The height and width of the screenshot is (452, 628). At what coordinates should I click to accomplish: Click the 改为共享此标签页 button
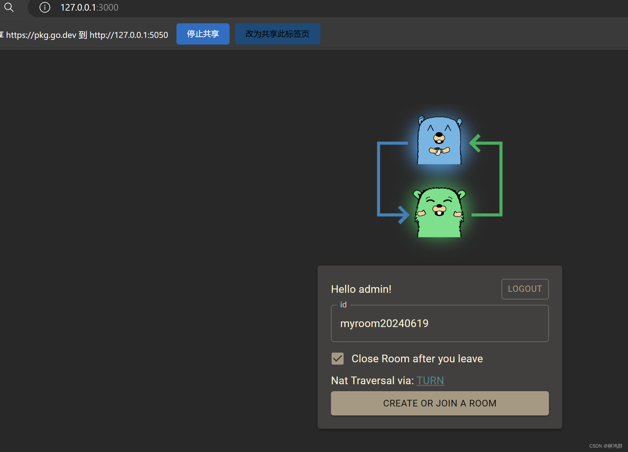point(277,34)
